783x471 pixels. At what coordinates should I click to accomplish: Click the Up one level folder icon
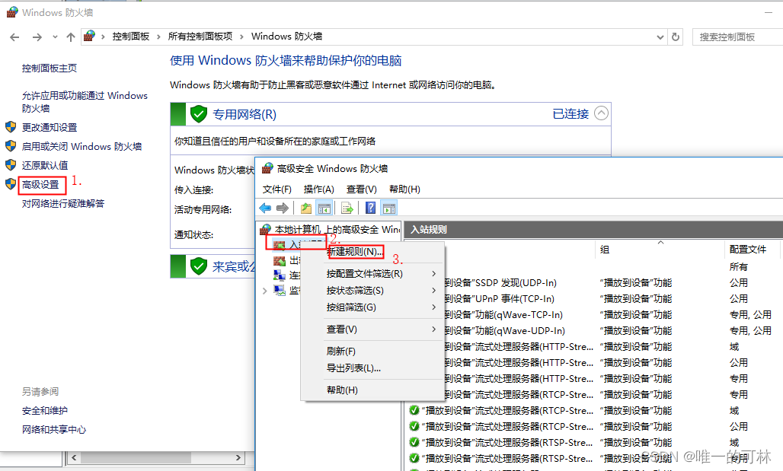[x=306, y=208]
